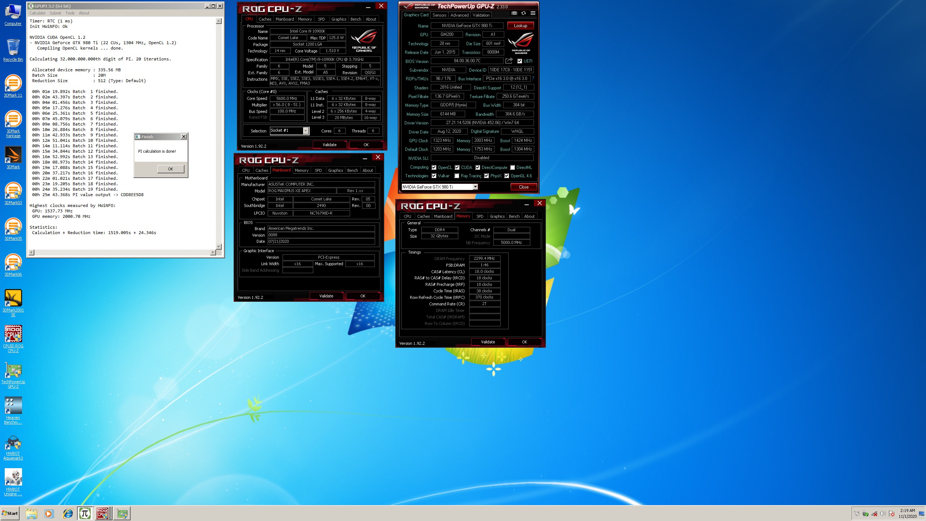Open the SPD tab in the Memory CPU-Z window
Screen dimensions: 926x521
click(x=480, y=216)
